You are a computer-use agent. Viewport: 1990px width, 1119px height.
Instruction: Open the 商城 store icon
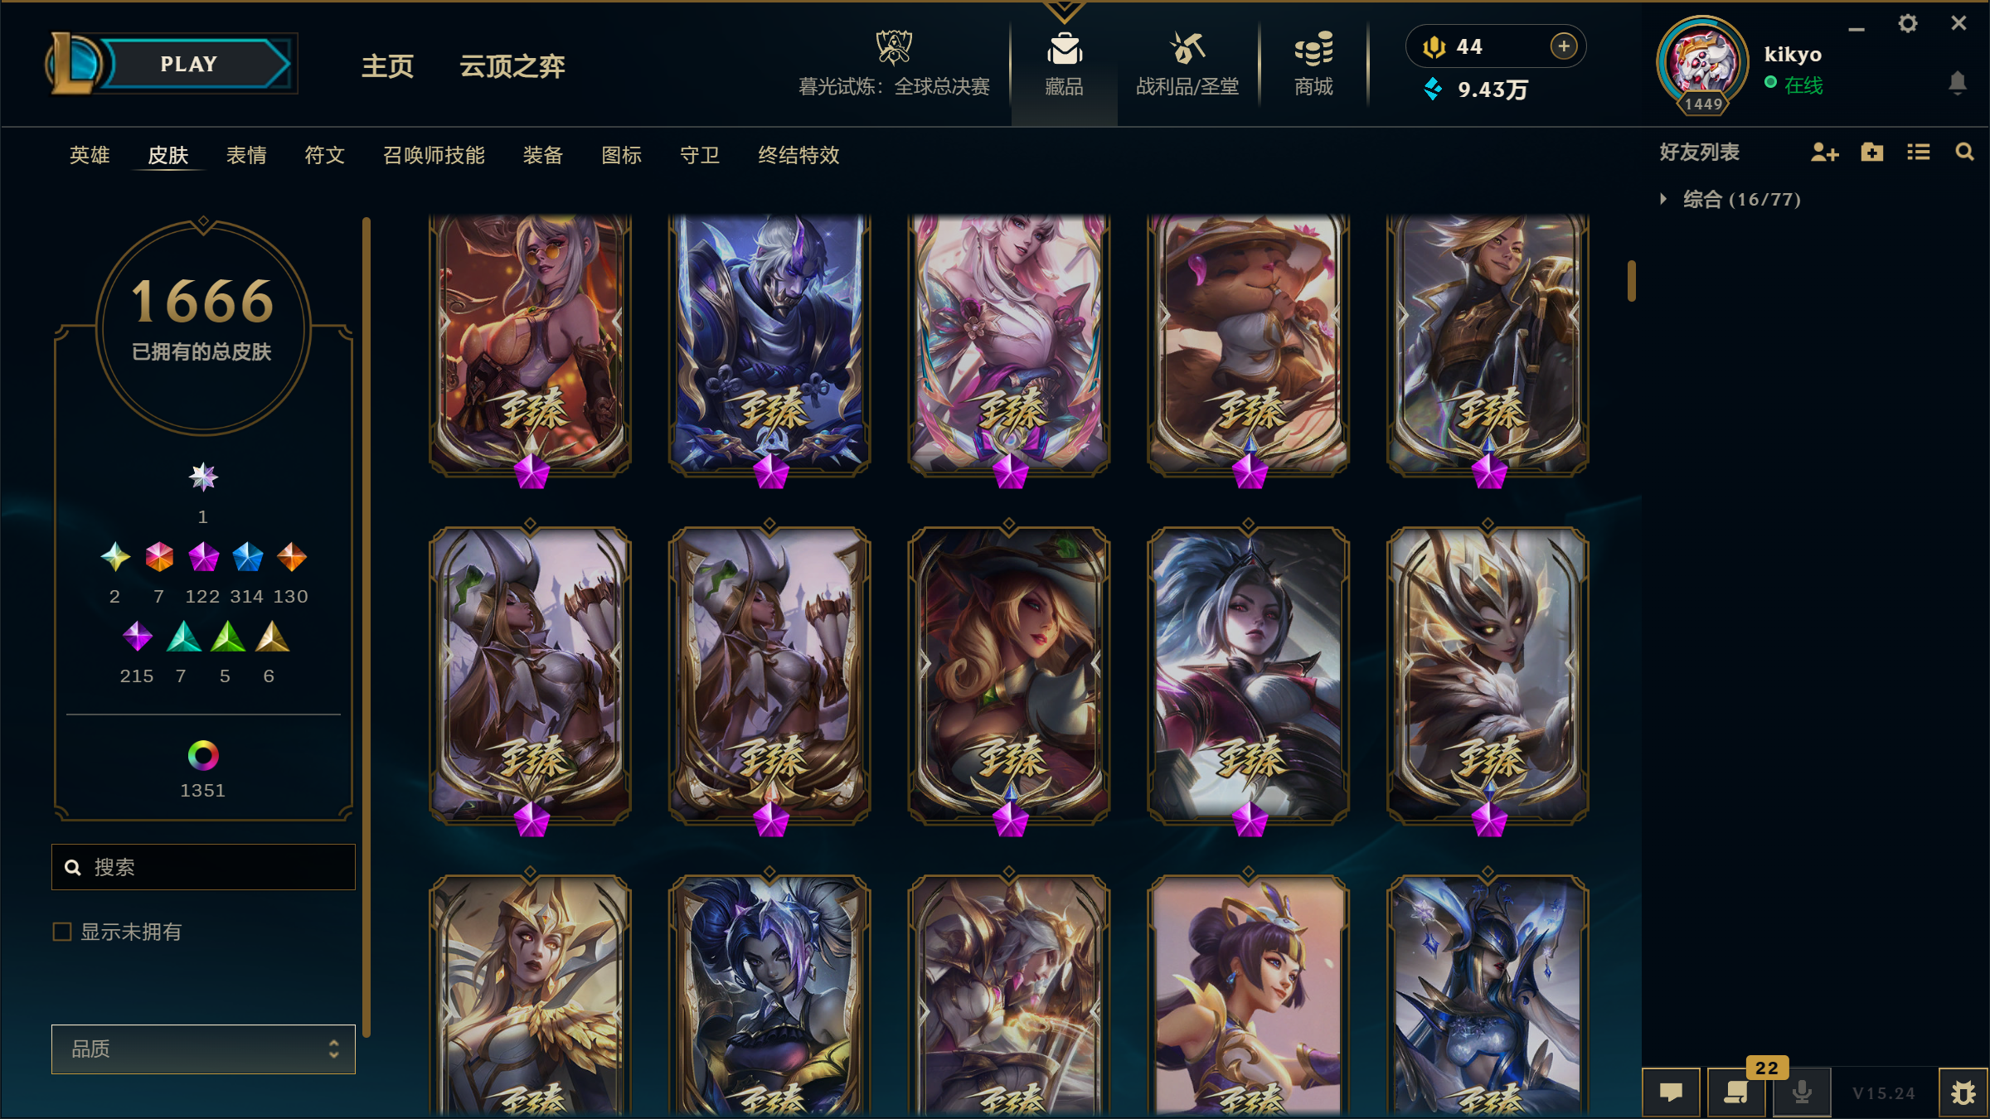(x=1313, y=49)
